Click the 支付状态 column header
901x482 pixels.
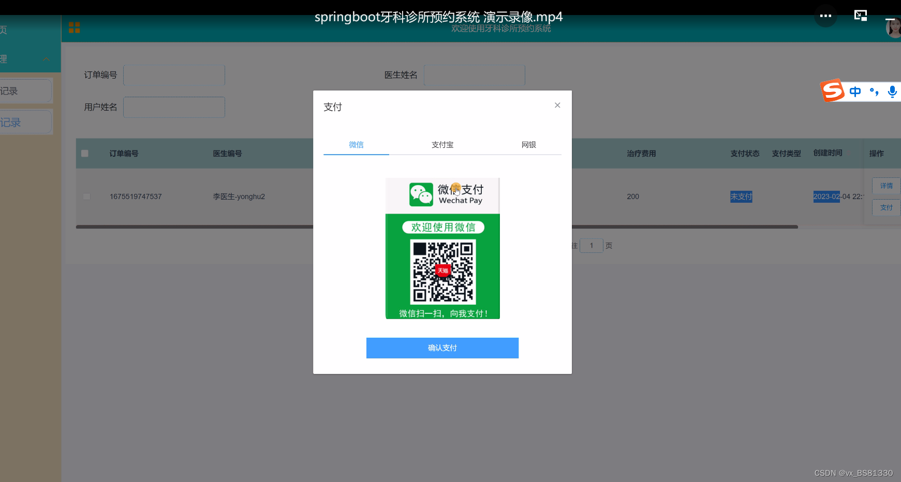pyautogui.click(x=745, y=154)
